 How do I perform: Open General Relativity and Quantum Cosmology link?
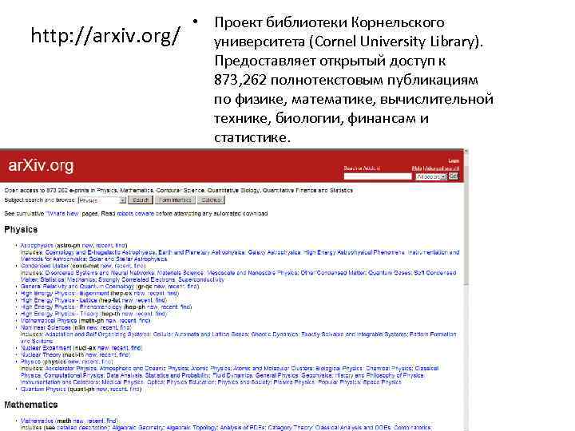pos(77,287)
